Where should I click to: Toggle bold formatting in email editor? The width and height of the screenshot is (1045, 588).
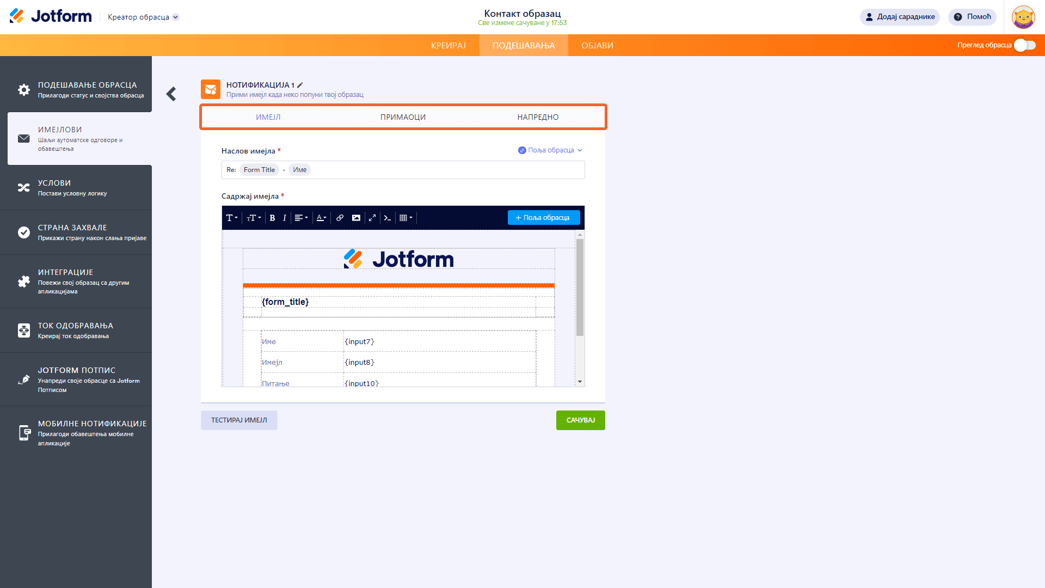pyautogui.click(x=272, y=218)
